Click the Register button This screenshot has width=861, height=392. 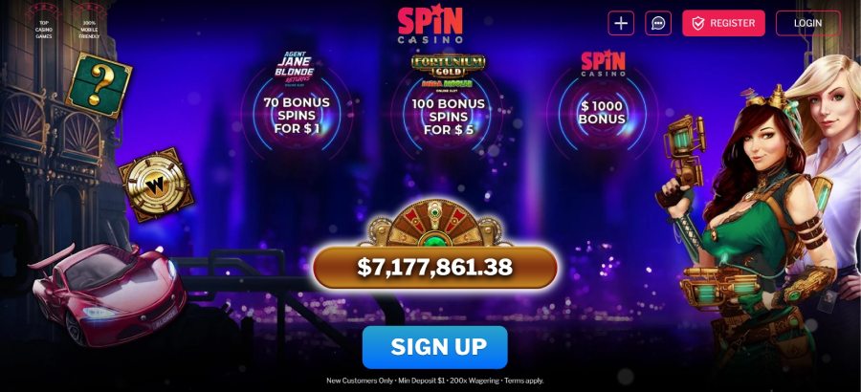click(x=723, y=23)
